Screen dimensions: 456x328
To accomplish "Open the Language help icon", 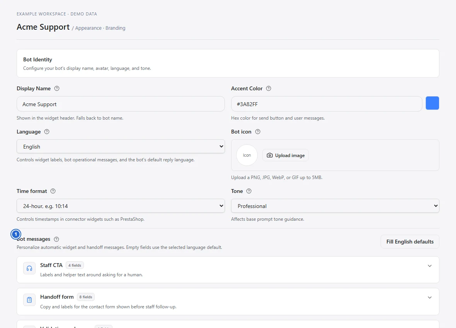I will pyautogui.click(x=47, y=132).
